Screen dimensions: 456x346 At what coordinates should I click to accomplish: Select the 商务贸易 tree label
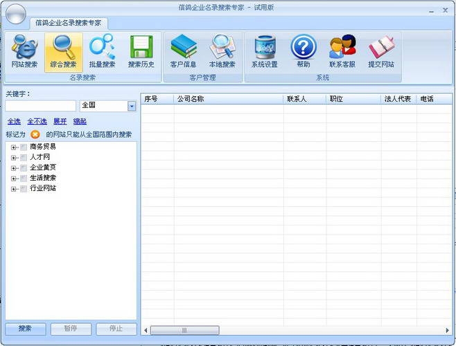tap(43, 147)
